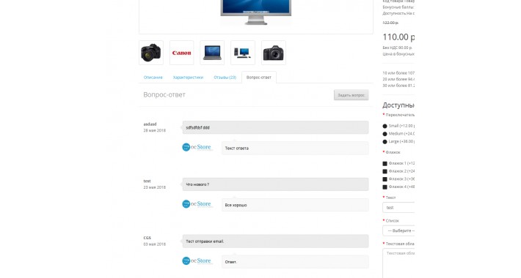
Task: Click the answer Текст ответа
Action: point(236,148)
